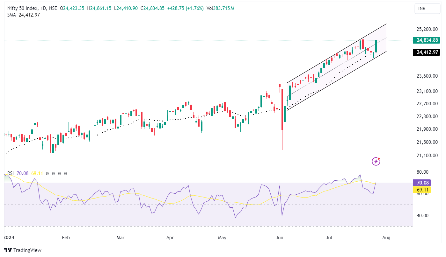Click the purple 70.08 value in RSI legend
The image size is (446, 257).
[23, 173]
